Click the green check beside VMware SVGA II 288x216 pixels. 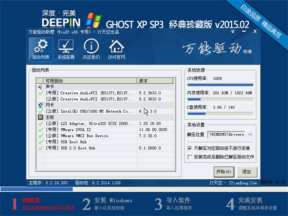40,129
